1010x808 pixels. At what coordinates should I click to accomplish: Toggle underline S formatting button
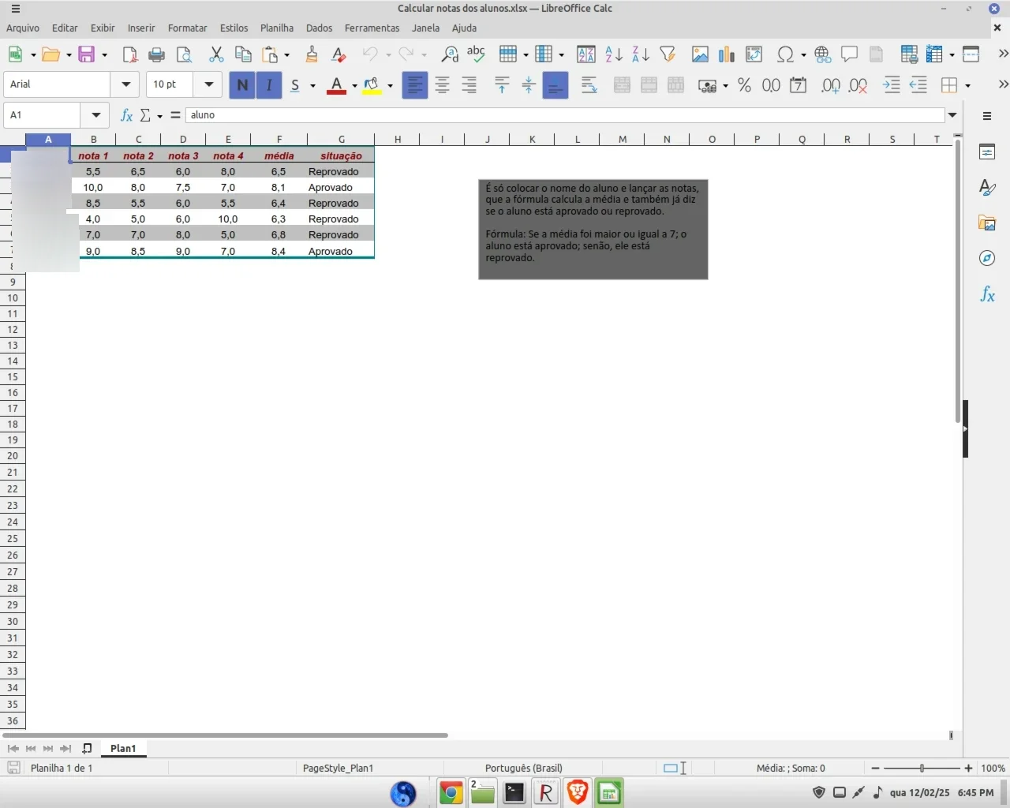coord(295,84)
